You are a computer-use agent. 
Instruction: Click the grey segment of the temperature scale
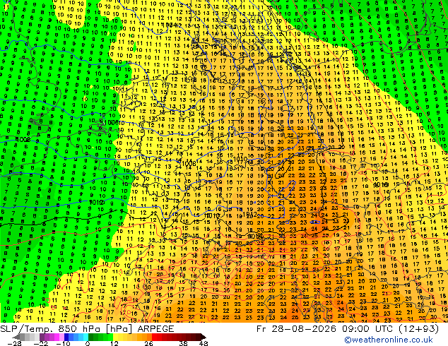click(27, 337)
